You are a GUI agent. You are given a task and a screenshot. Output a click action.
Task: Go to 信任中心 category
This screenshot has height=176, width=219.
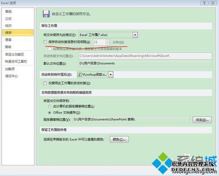pos(11,76)
